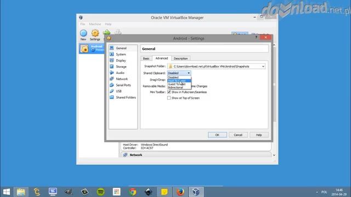Choose Disabled in clipboard list
The height and width of the screenshot is (197, 351).
pos(179,77)
